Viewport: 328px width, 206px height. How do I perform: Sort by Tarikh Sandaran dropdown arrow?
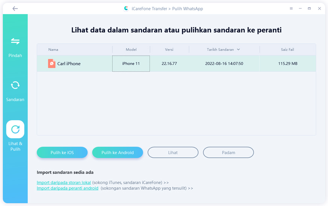coord(238,49)
